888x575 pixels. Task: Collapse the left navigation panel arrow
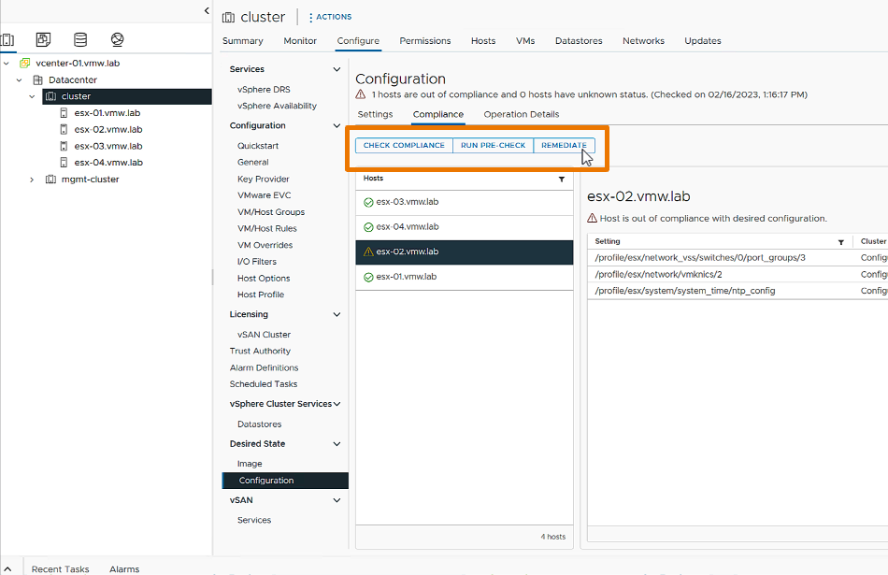click(207, 10)
